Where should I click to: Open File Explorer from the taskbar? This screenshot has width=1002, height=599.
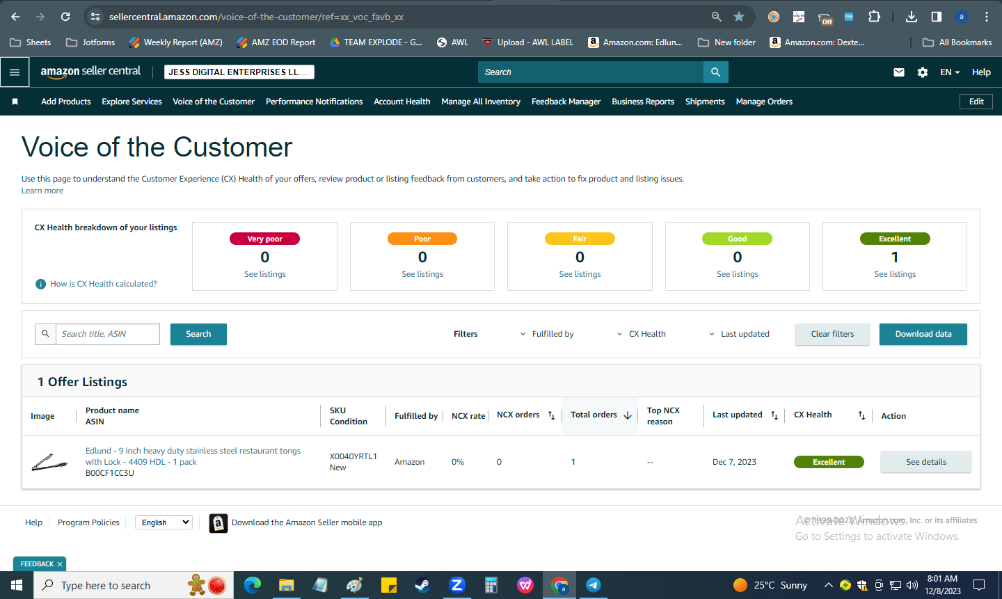pos(287,585)
